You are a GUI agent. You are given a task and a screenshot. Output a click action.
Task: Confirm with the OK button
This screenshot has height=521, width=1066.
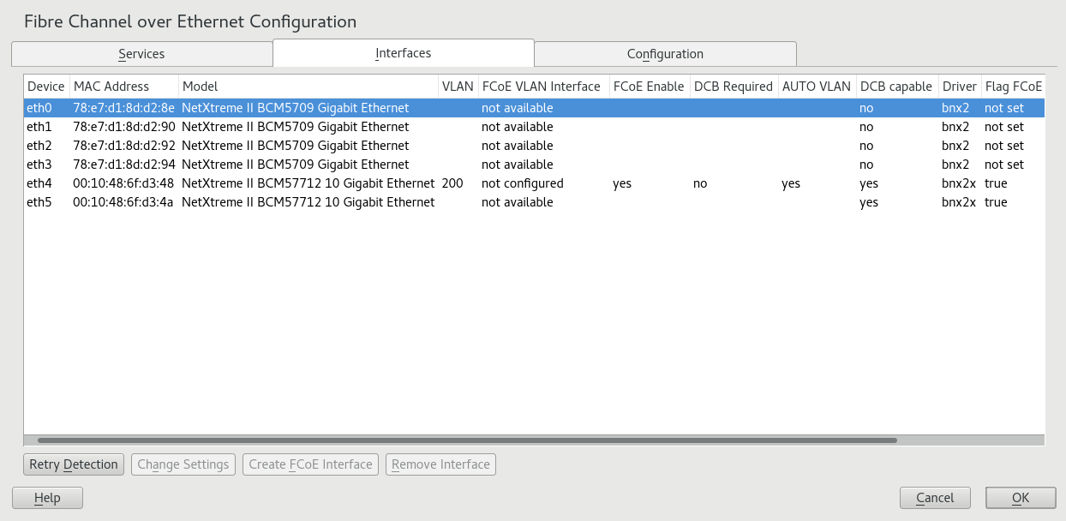(x=1020, y=498)
